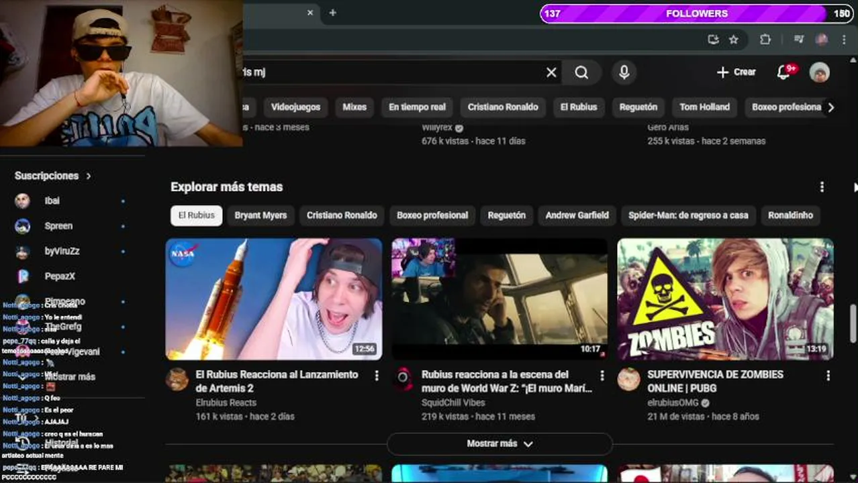858x483 pixels.
Task: Open Elrubius Reacts channel avatar
Action: [177, 379]
